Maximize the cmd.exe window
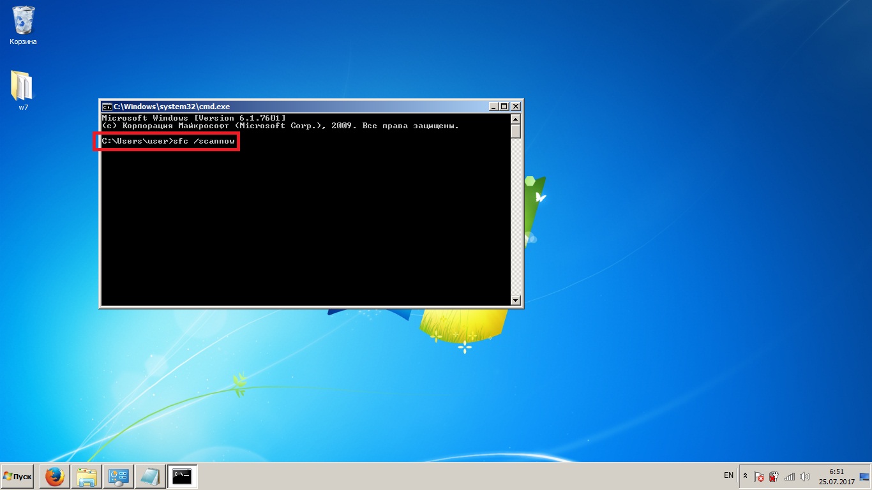 [504, 107]
